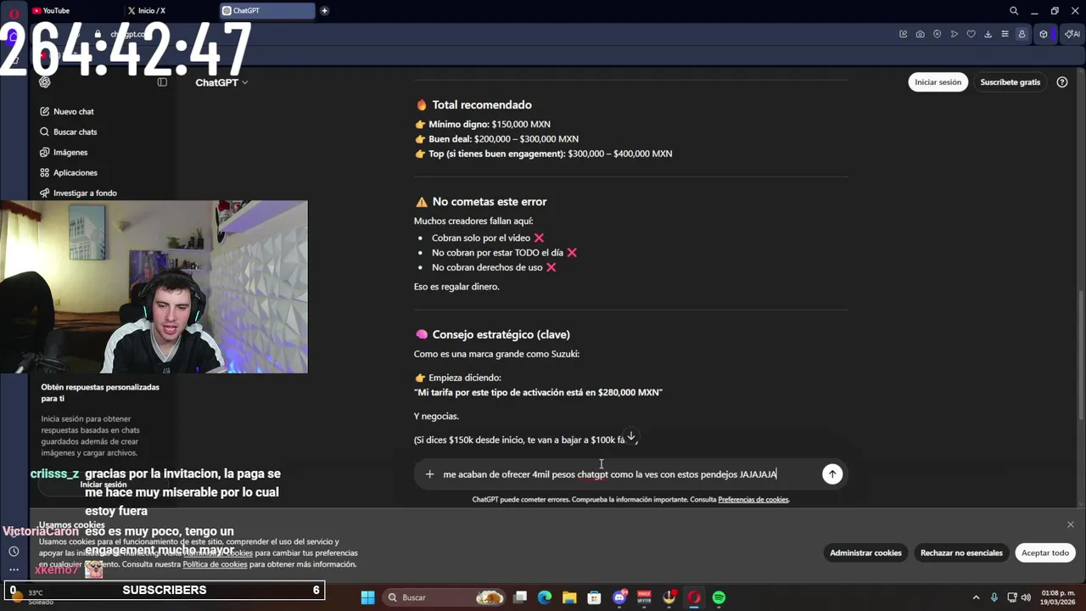Screen dimensions: 1086x611
Task: Click the 'Mínimo digno: $150,000 MXN' line
Action: [x=490, y=124]
